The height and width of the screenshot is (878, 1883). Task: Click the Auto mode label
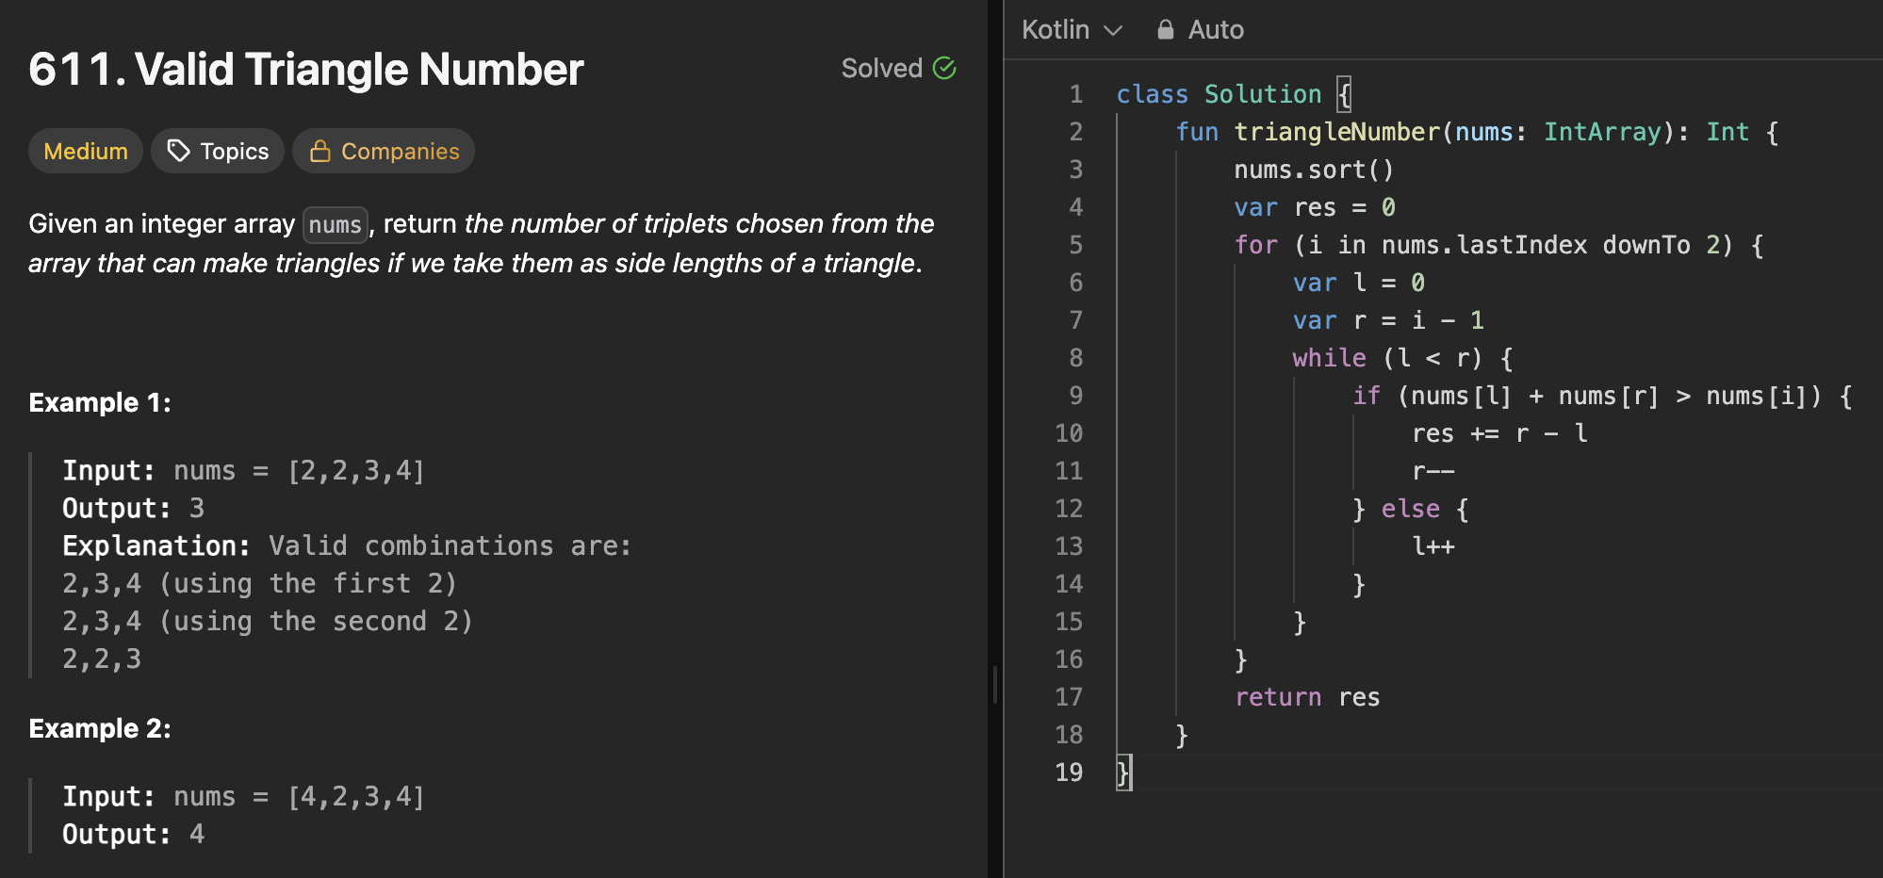tap(1216, 30)
